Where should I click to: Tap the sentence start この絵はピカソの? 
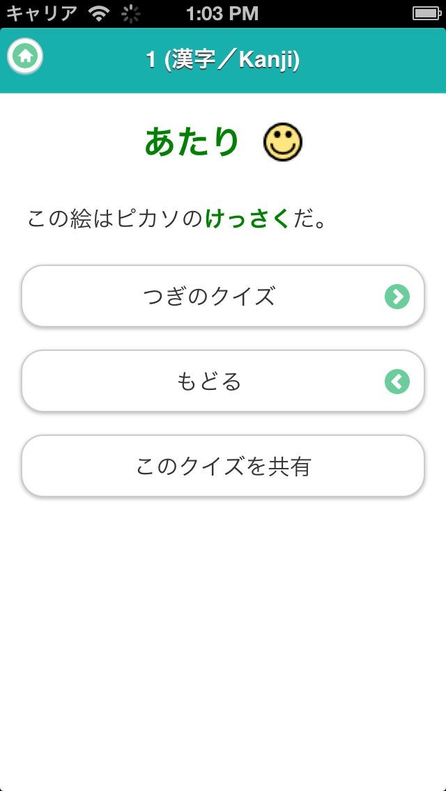pyautogui.click(x=115, y=220)
